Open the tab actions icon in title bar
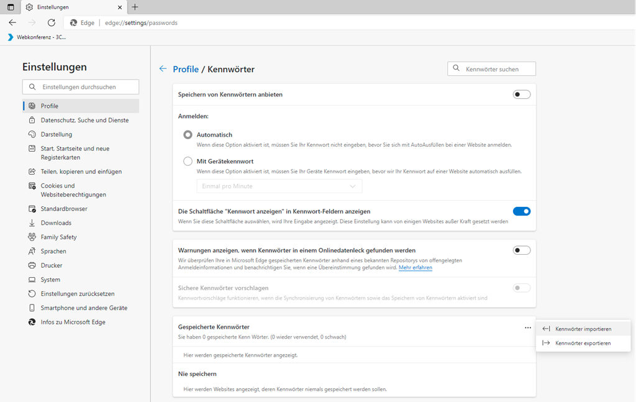The width and height of the screenshot is (636, 402). tap(11, 7)
